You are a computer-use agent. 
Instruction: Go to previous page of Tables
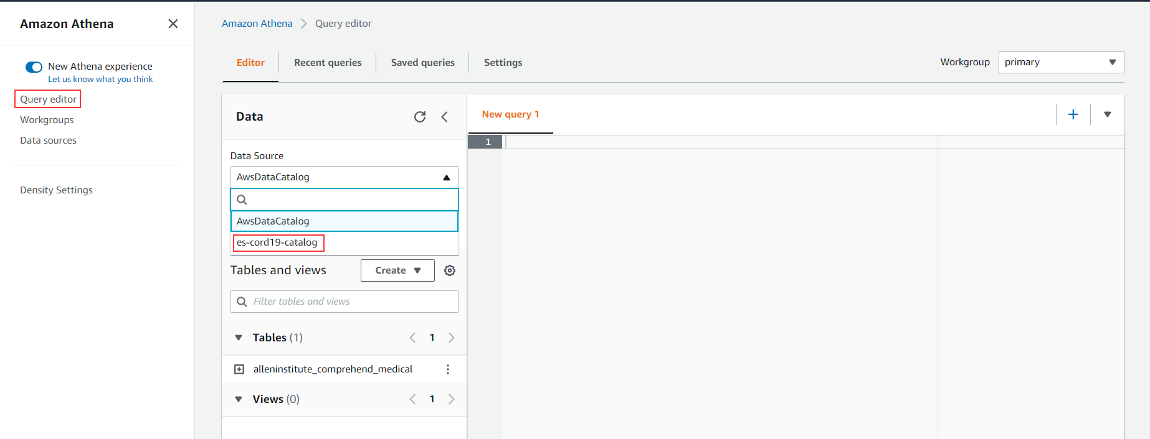pyautogui.click(x=412, y=338)
